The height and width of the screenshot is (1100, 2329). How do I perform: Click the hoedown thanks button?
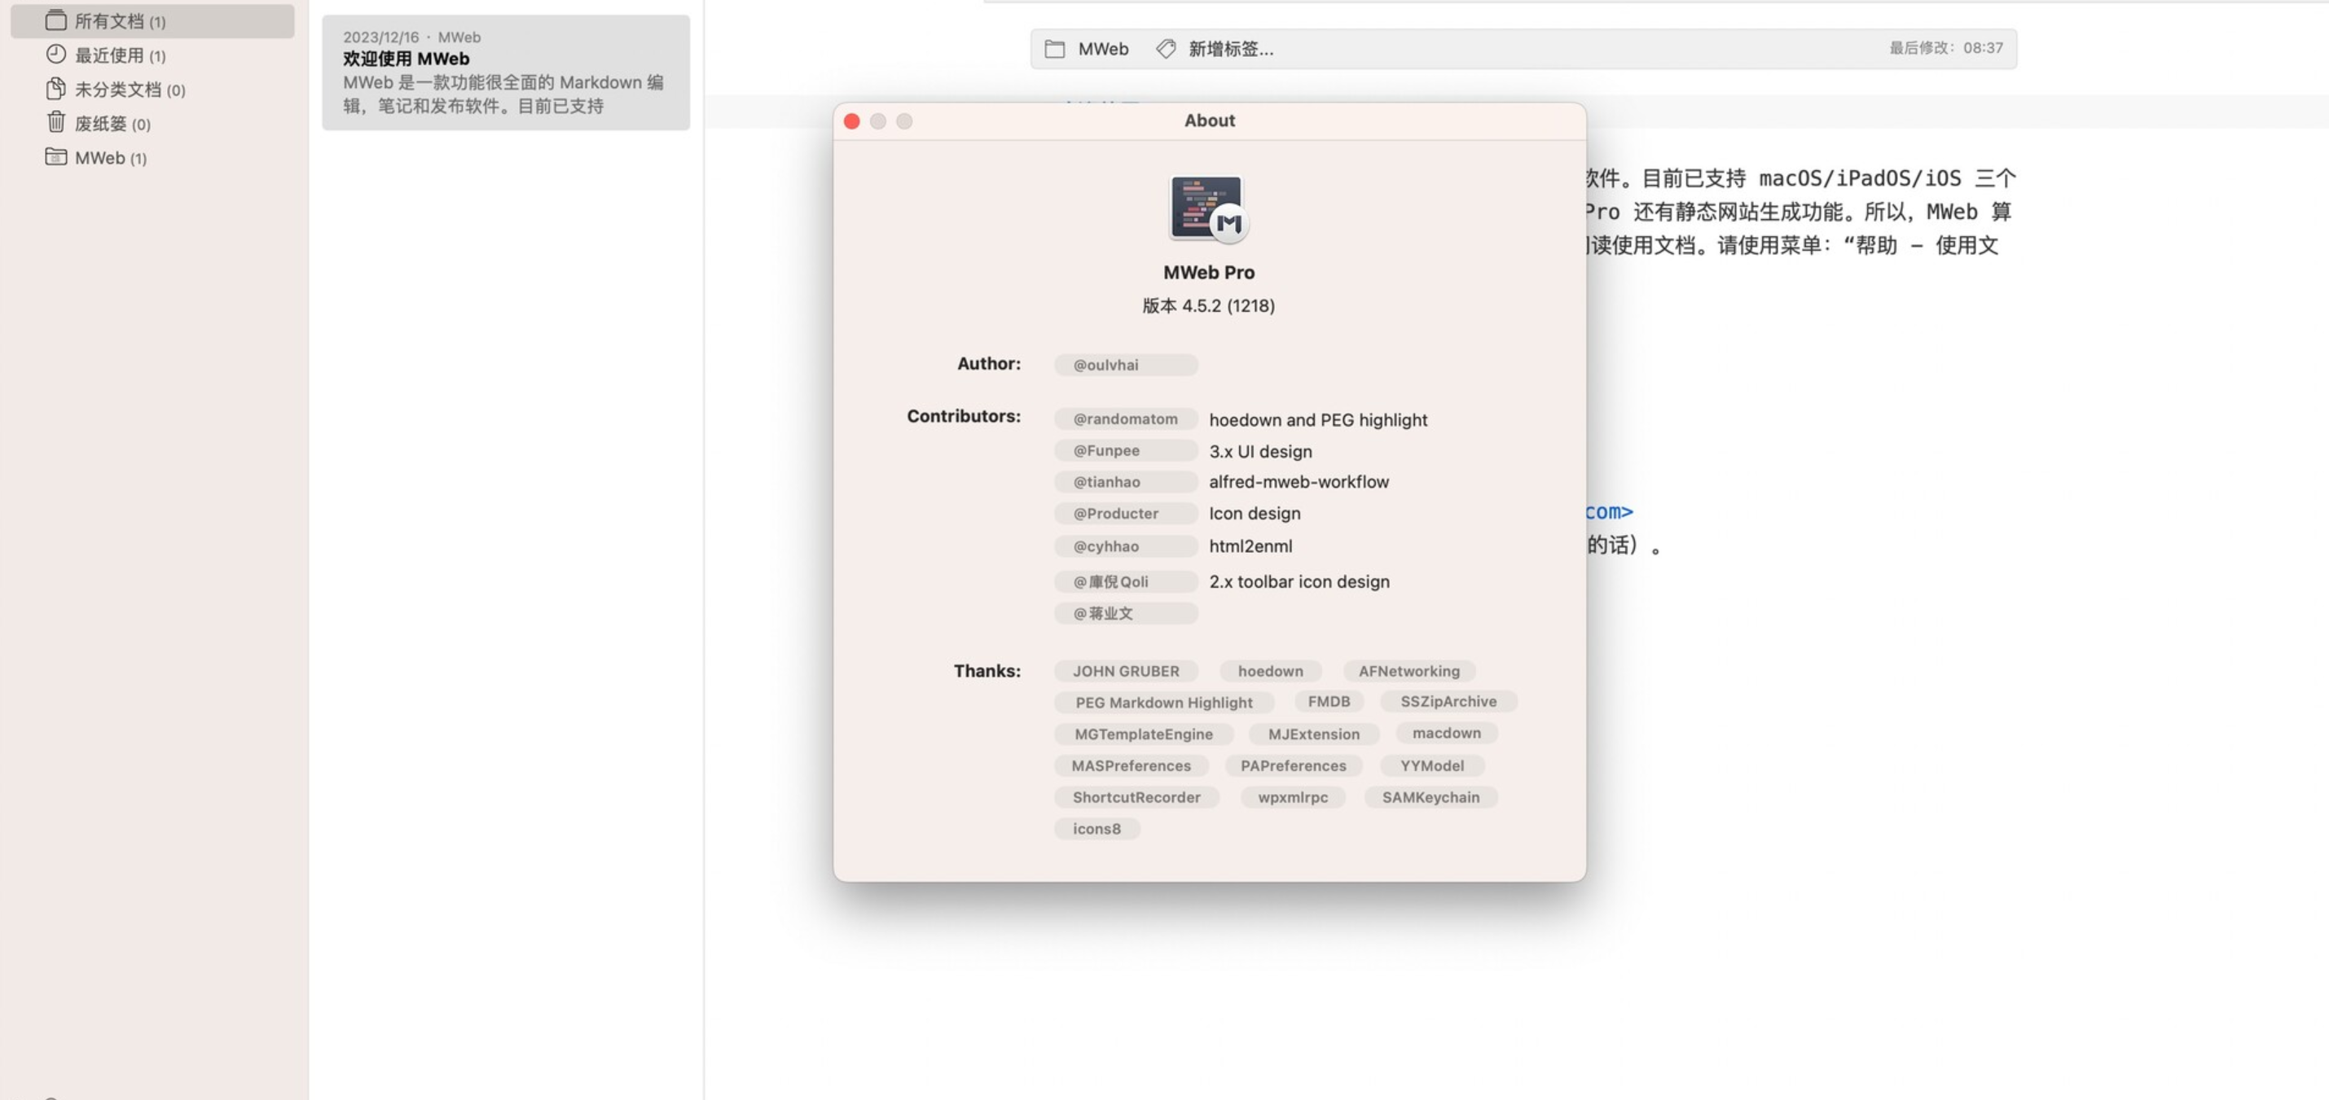click(1270, 672)
